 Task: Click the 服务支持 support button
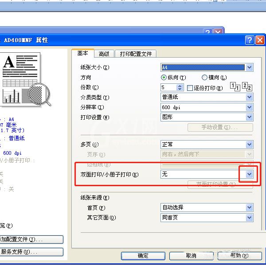[31, 252]
